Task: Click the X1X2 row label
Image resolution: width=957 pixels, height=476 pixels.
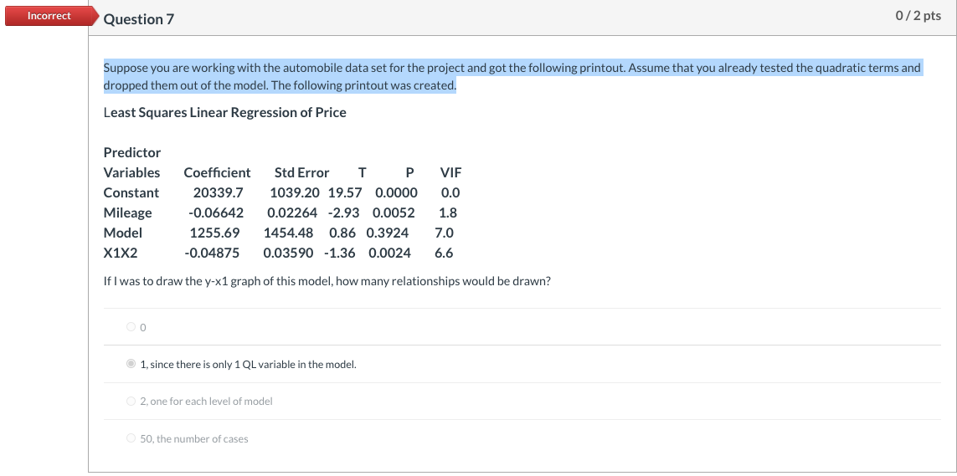Action: tap(121, 253)
